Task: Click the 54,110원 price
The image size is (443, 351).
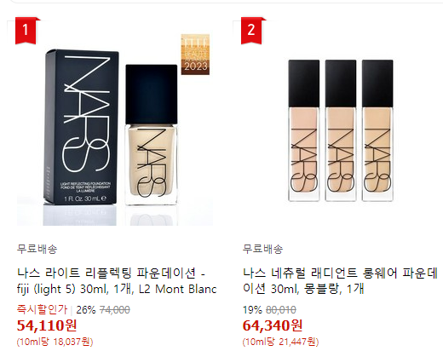Action: coord(47,325)
